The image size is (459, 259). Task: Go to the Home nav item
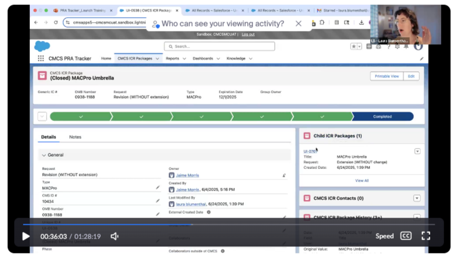(106, 59)
